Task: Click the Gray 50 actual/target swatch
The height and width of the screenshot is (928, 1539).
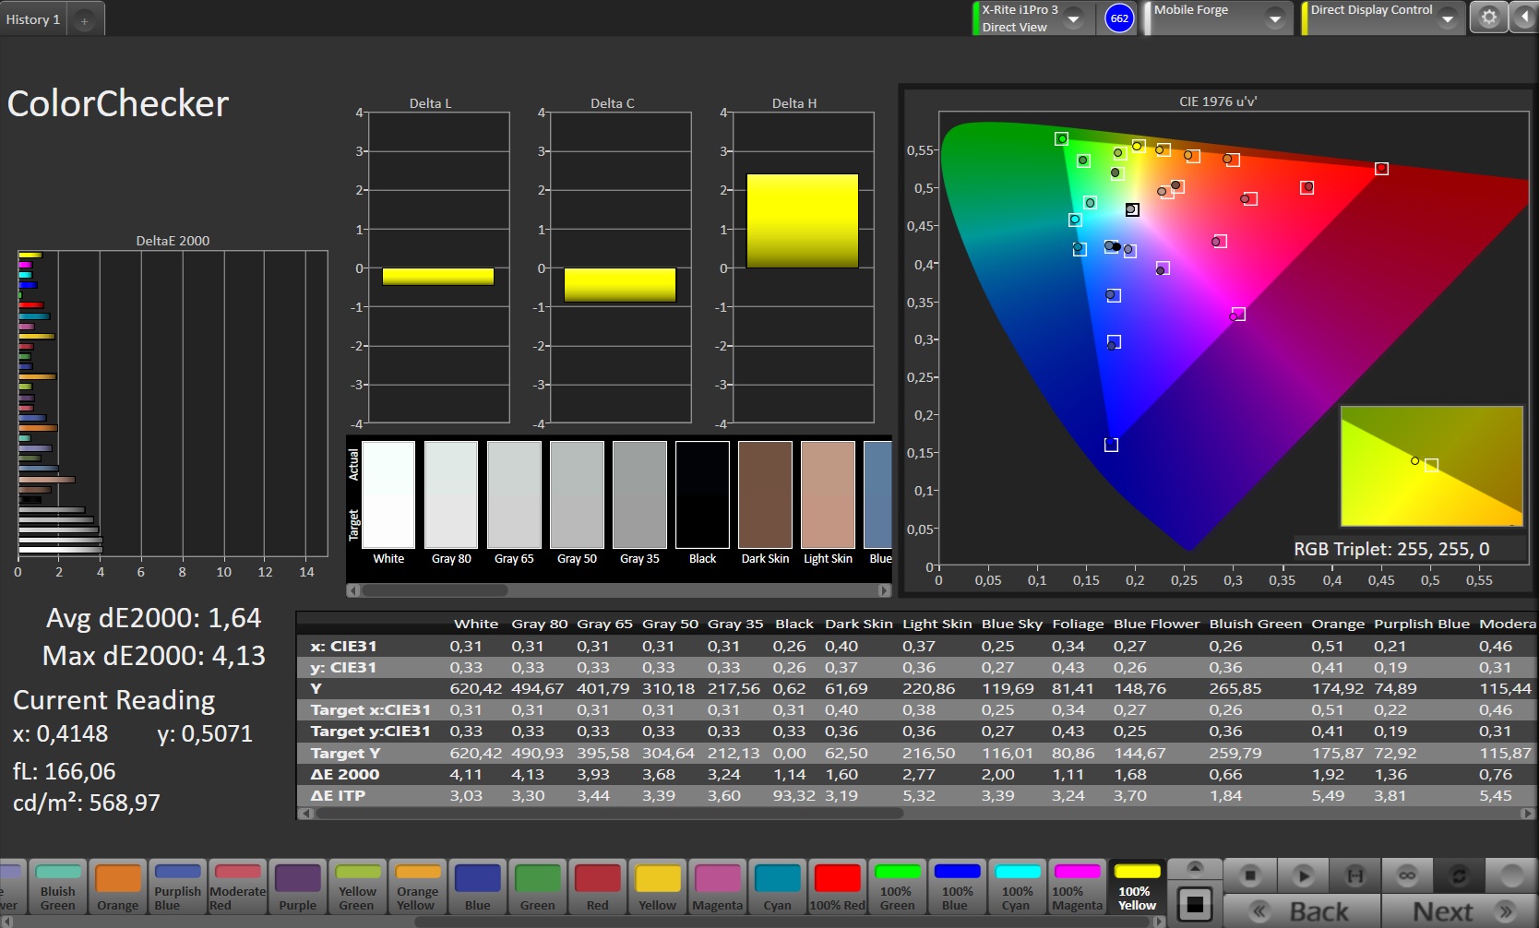Action: [x=577, y=495]
